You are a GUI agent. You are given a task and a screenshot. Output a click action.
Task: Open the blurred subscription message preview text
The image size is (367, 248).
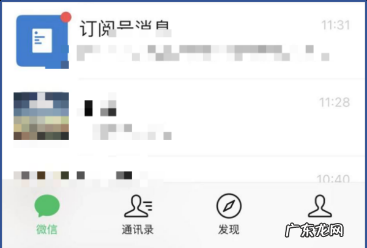click(203, 53)
